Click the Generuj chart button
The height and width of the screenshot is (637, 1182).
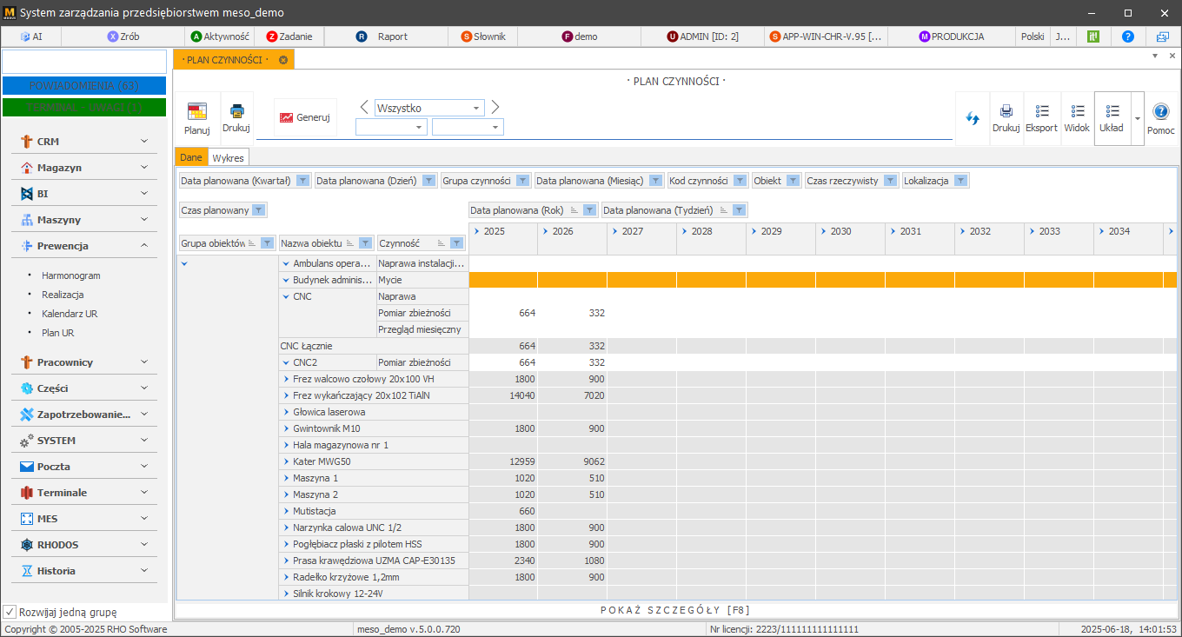(305, 117)
